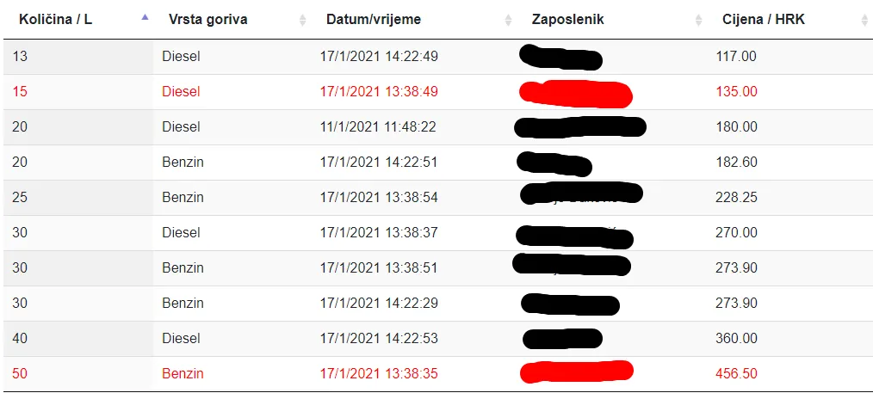Image resolution: width=873 pixels, height=393 pixels.
Task: Click the 182.60 Benzin price cell
Action: click(x=736, y=162)
